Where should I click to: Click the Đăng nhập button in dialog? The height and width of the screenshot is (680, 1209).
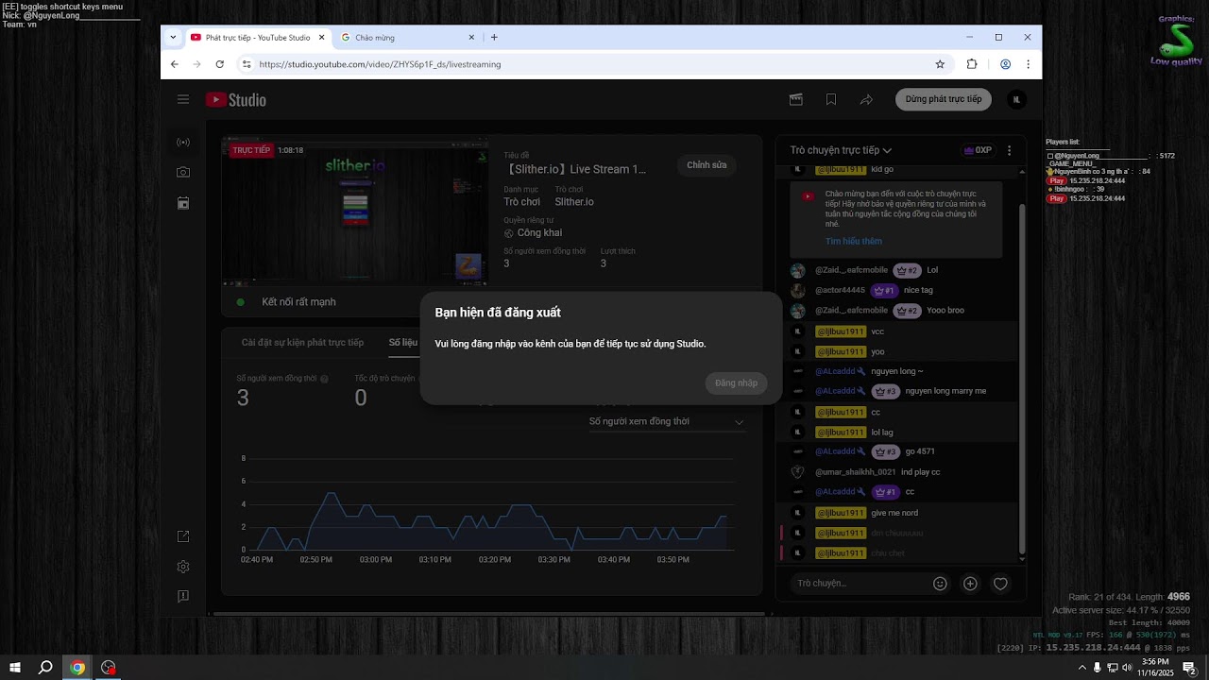click(736, 382)
